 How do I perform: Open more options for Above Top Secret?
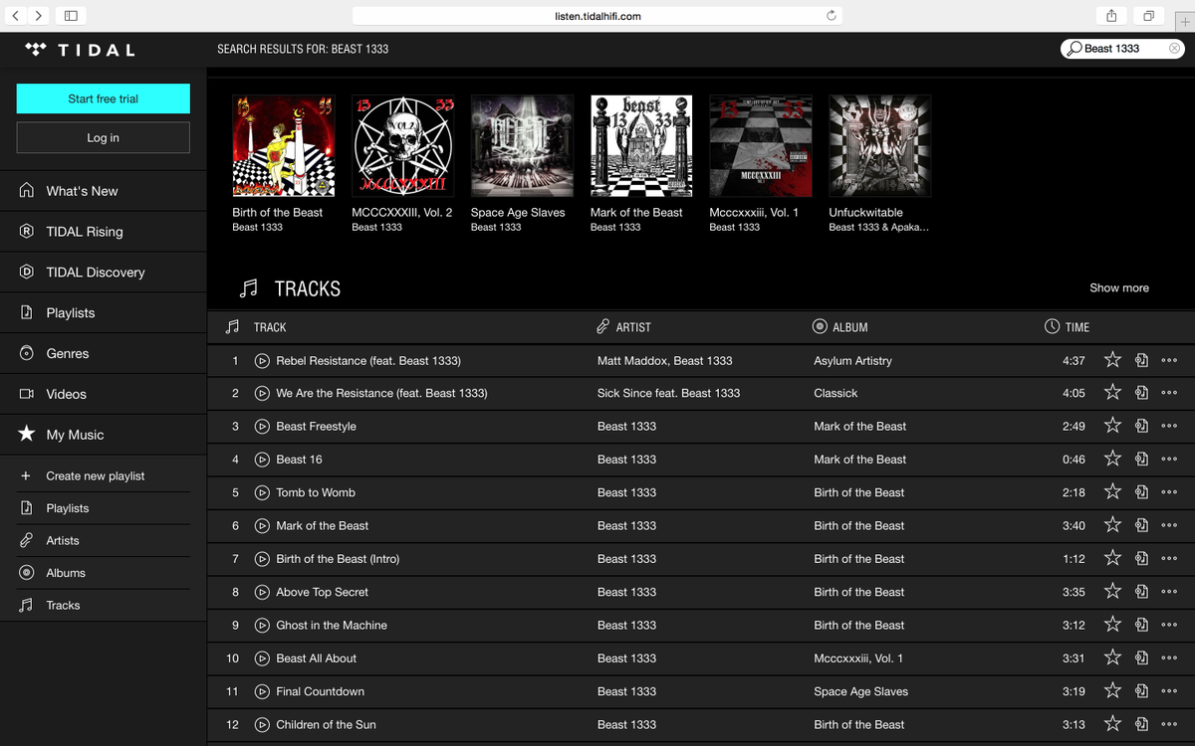[x=1169, y=592]
